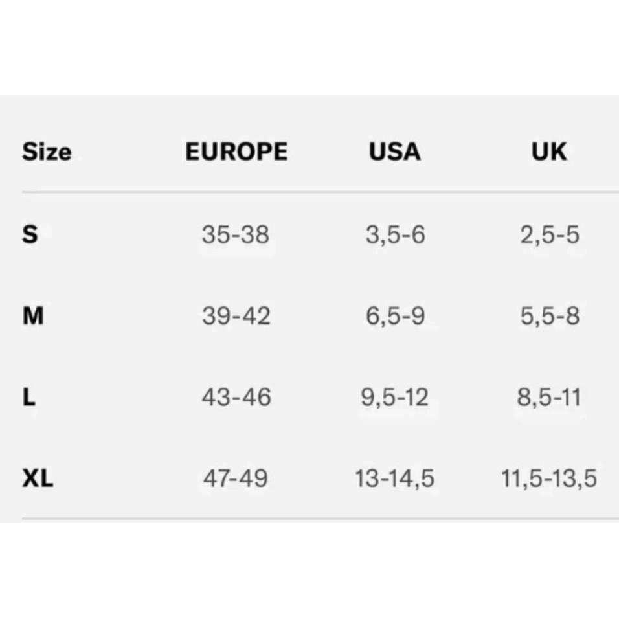Click the UK 2,5-5 value
This screenshot has height=619, width=619.
[549, 234]
